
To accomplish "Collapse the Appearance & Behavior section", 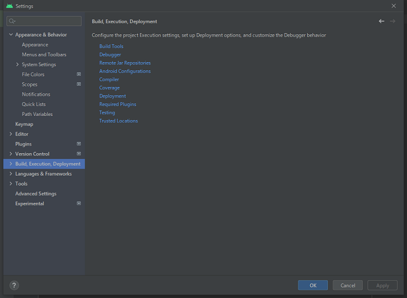I will coord(11,35).
